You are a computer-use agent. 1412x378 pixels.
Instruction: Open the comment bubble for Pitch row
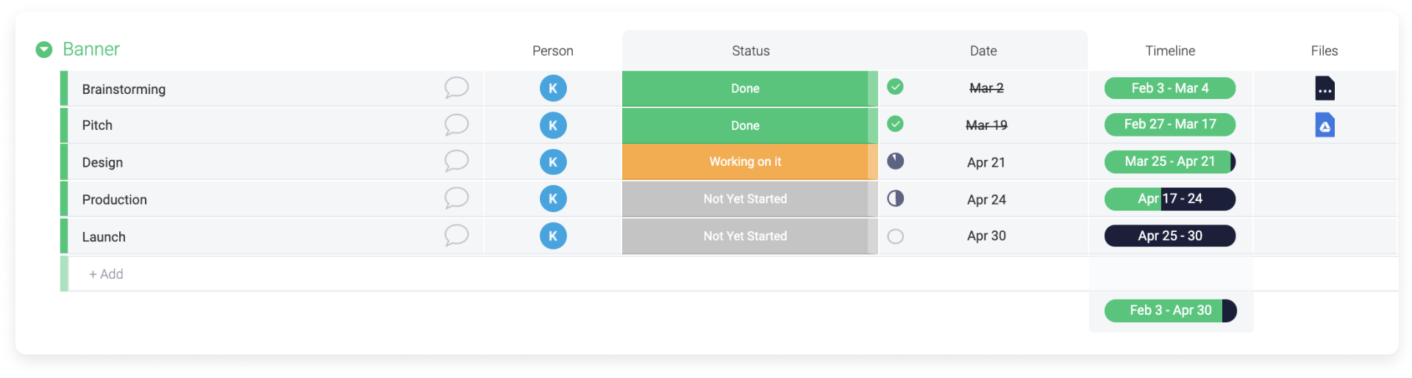(456, 125)
